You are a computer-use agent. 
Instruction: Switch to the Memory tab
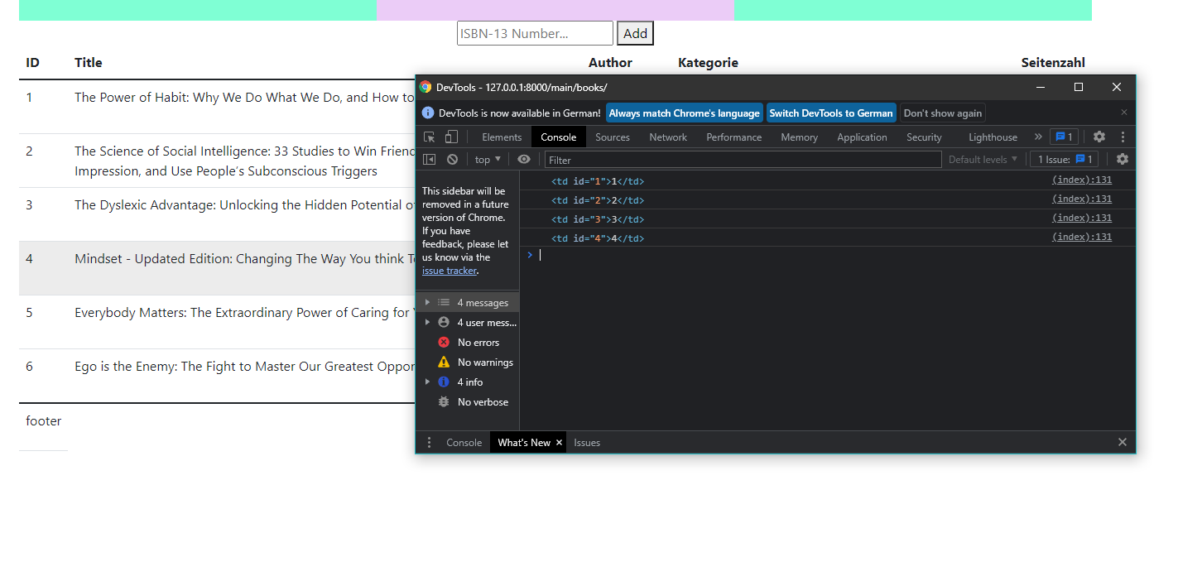(799, 137)
